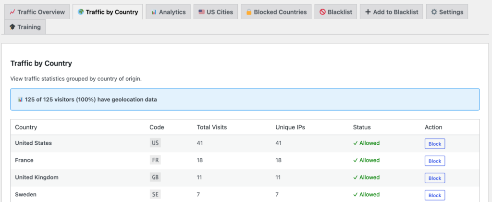The width and height of the screenshot is (492, 202).
Task: Click the SE country code badge
Action: click(x=155, y=194)
